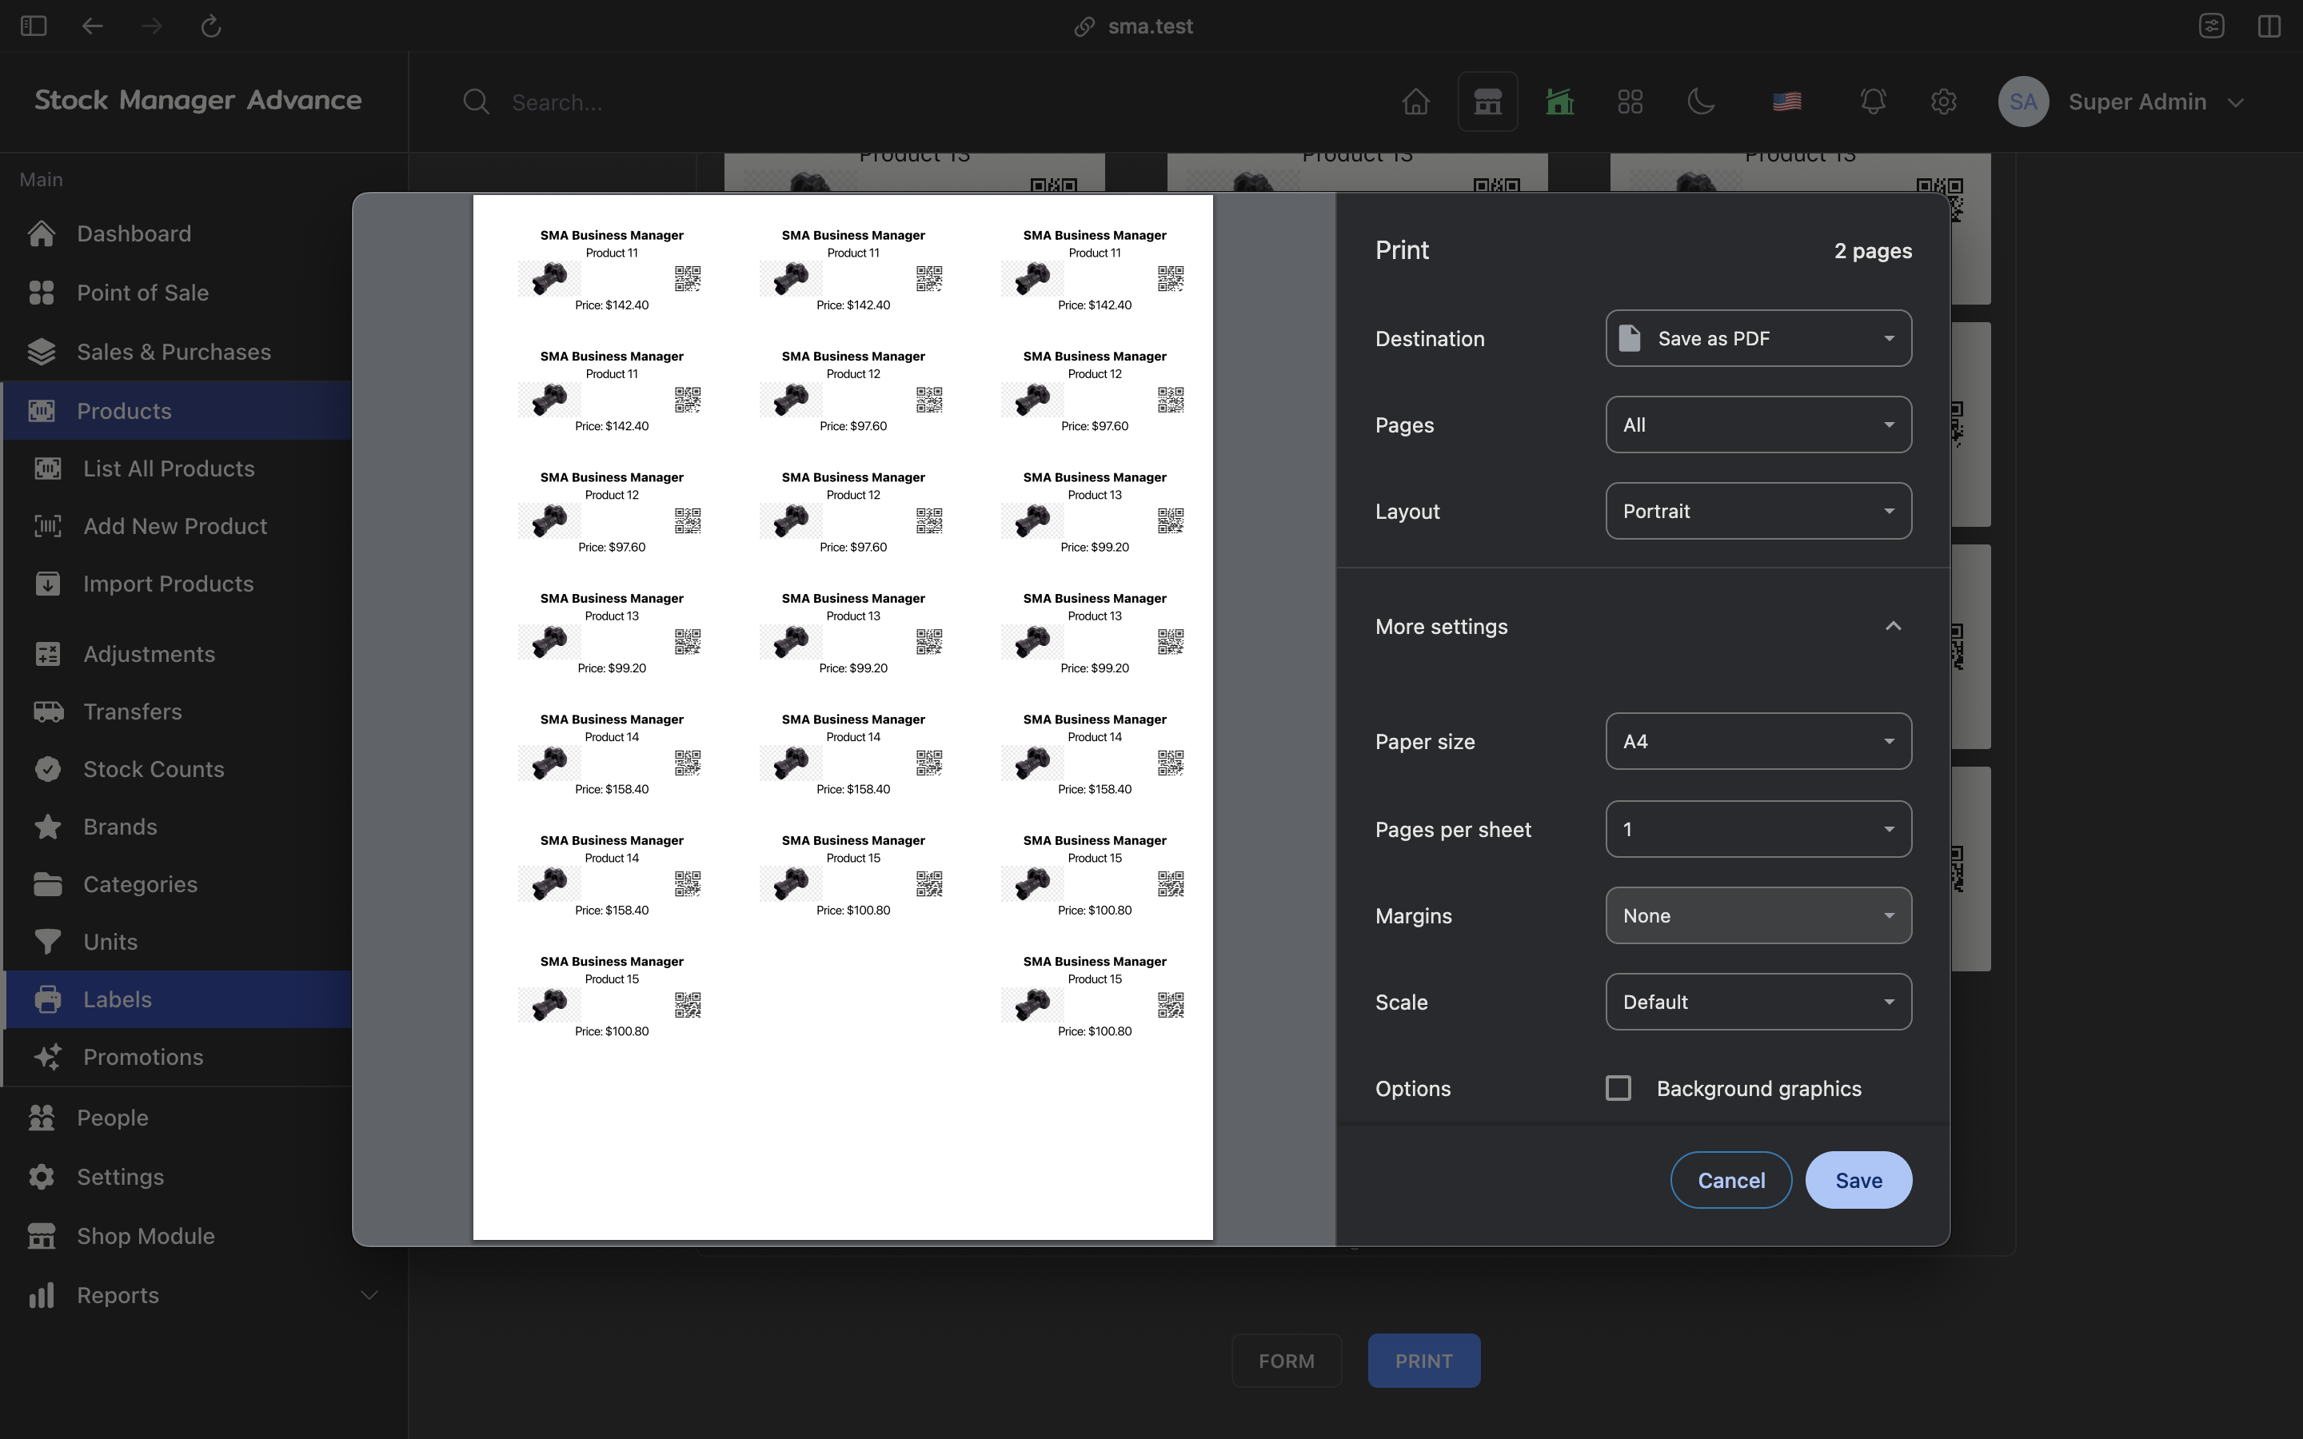The width and height of the screenshot is (2303, 1439).
Task: Open the Layout Portrait dropdown
Action: 1758,511
